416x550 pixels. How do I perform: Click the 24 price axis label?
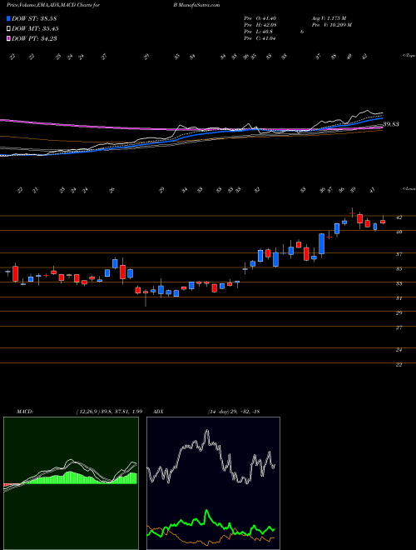(x=399, y=350)
